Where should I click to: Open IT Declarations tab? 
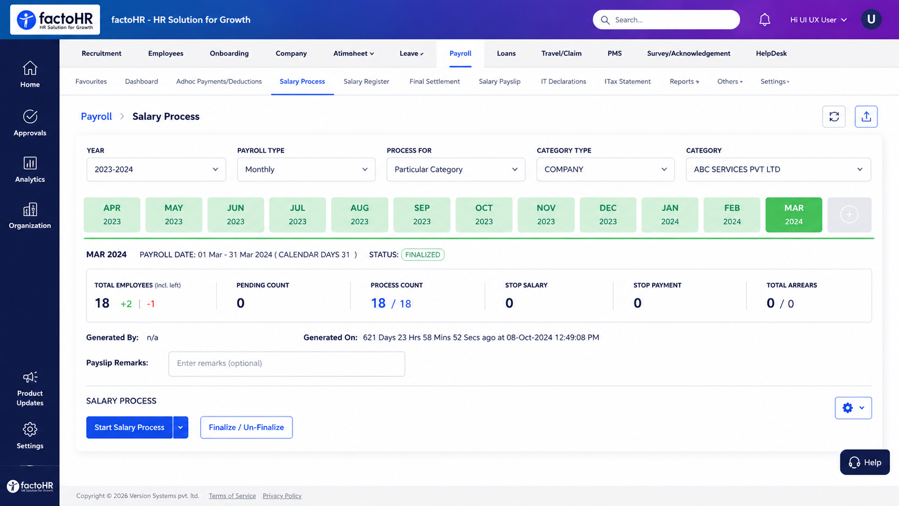(563, 82)
